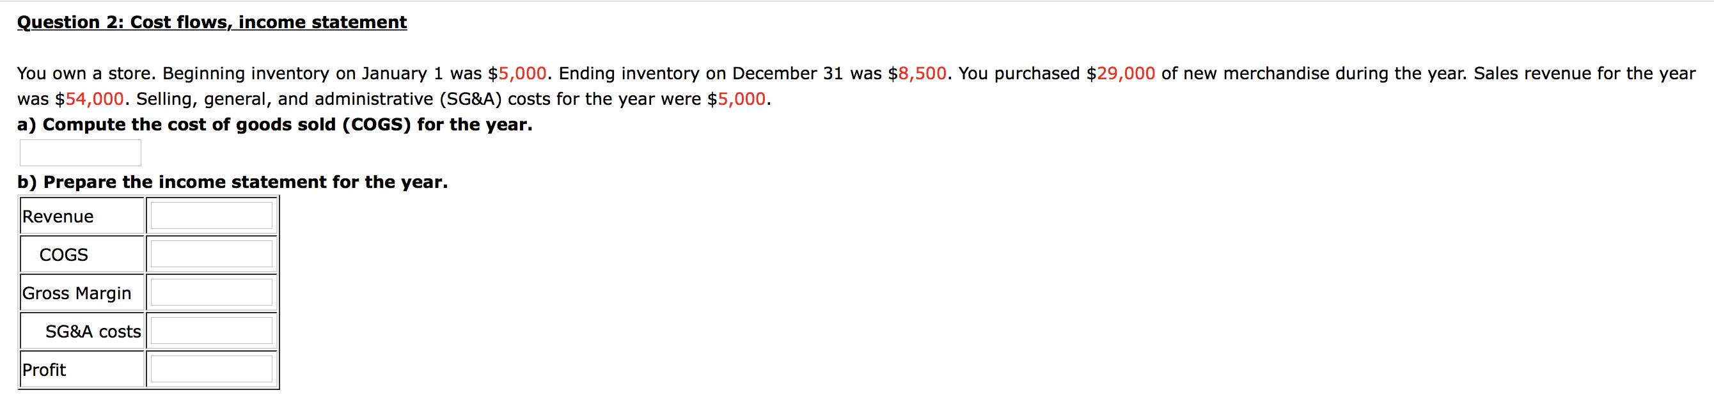Click the SG&A costs amount input field
1714x413 pixels.
point(211,330)
